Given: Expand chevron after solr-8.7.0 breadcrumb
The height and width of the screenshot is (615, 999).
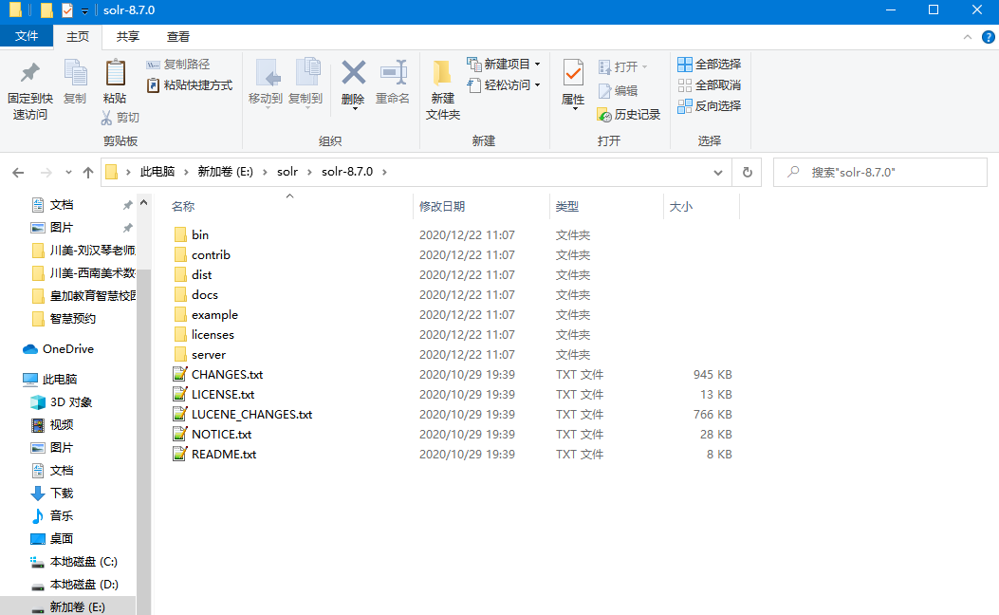Looking at the screenshot, I should [384, 172].
